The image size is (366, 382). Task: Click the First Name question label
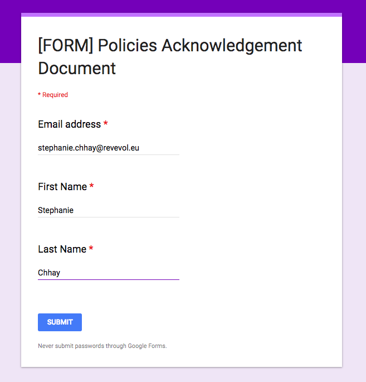click(x=66, y=187)
